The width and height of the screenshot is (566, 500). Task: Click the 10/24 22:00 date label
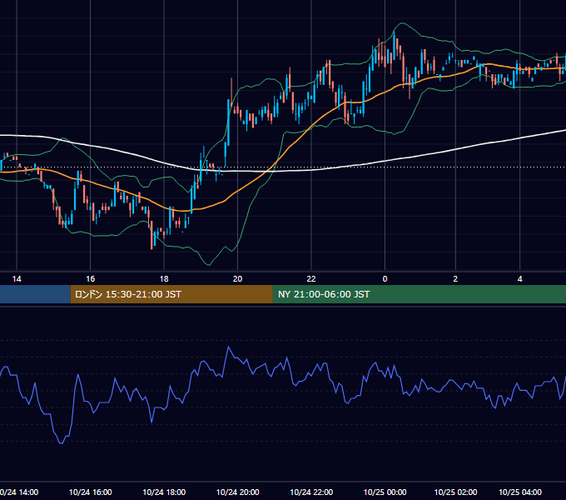(311, 492)
